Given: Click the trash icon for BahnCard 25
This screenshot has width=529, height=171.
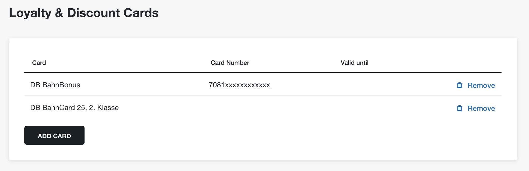Looking at the screenshot, I should click(459, 108).
